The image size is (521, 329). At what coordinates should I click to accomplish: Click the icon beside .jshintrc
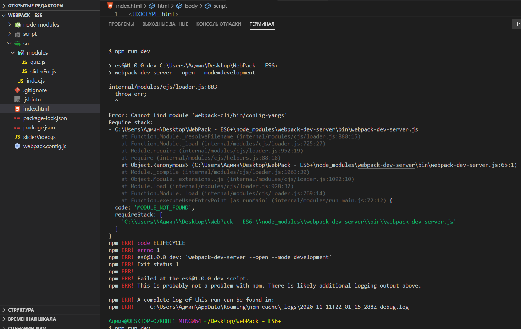pyautogui.click(x=17, y=100)
